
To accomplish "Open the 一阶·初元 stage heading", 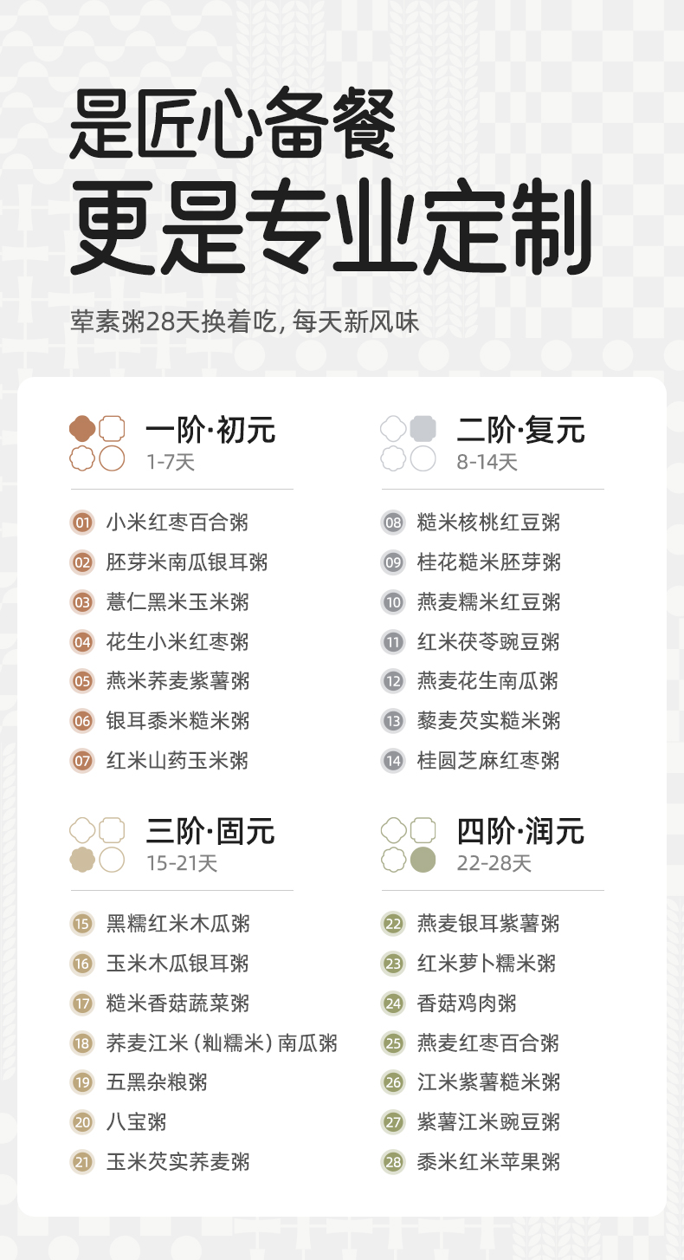I will click(210, 430).
